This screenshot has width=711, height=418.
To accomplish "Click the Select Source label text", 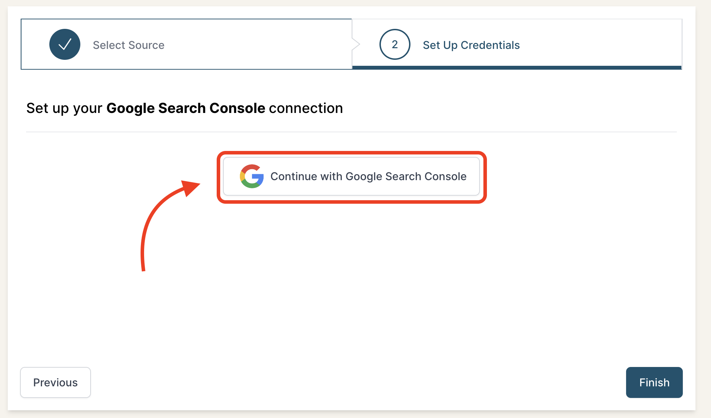I will coord(129,45).
